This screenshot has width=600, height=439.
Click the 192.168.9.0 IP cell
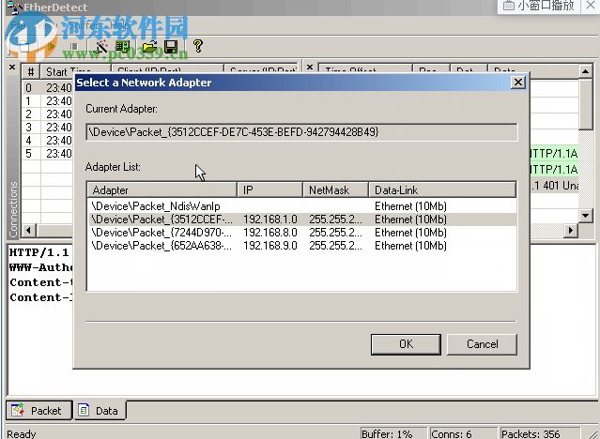point(270,246)
